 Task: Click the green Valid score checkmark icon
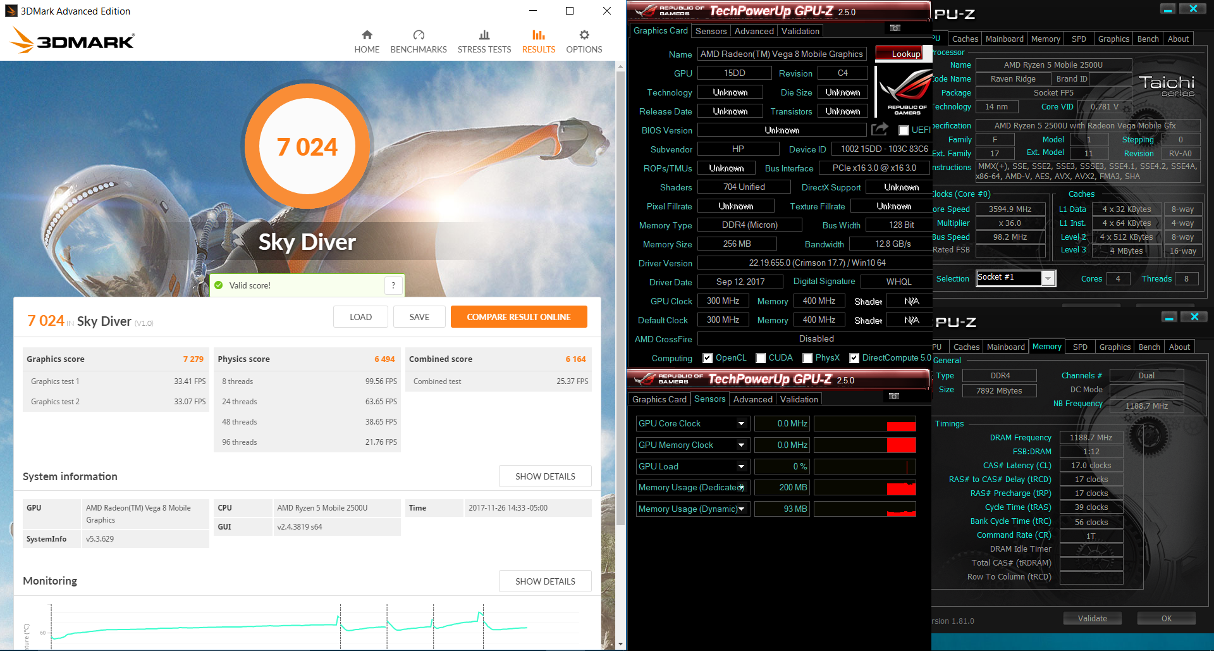219,285
